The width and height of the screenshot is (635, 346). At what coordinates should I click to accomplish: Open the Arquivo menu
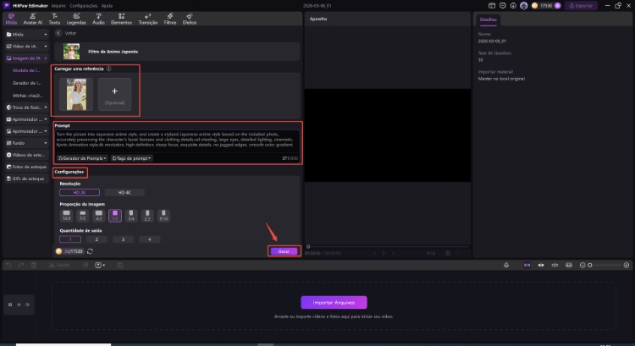click(58, 4)
